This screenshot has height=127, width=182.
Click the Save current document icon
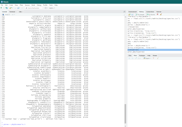(x=15, y=8)
